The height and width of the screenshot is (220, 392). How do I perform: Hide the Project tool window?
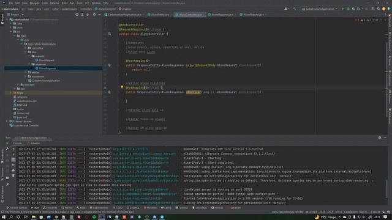pos(99,15)
